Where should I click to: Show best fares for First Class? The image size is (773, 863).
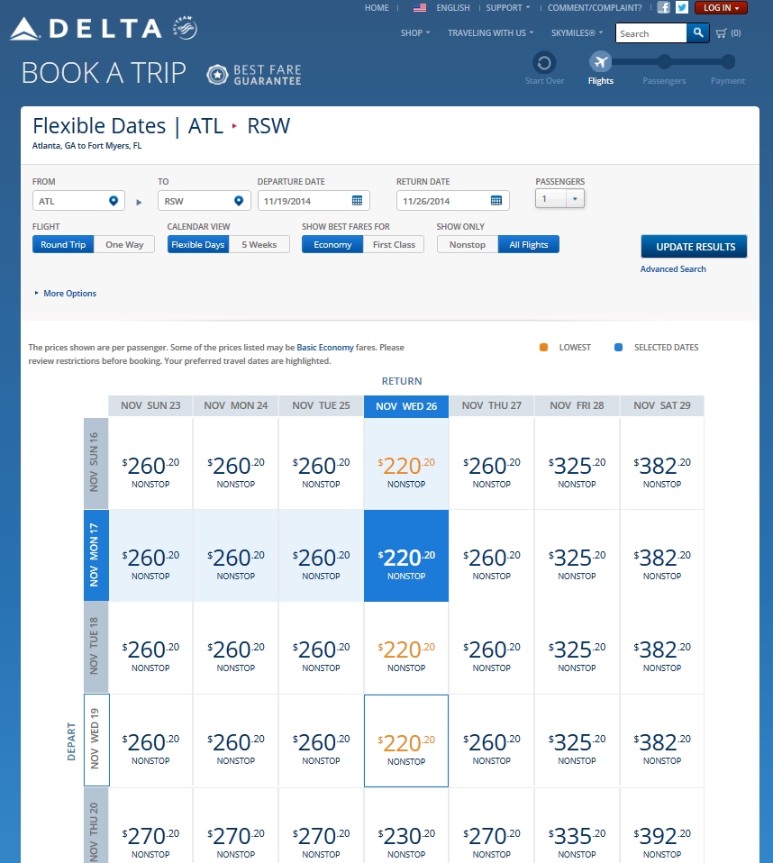[394, 245]
